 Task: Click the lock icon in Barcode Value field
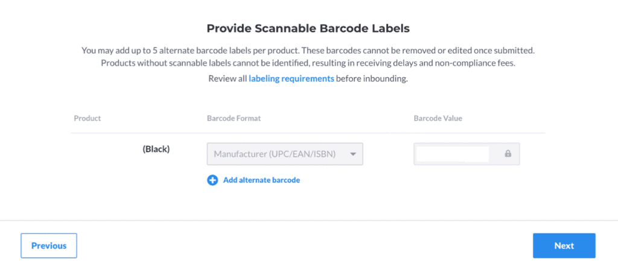[508, 154]
